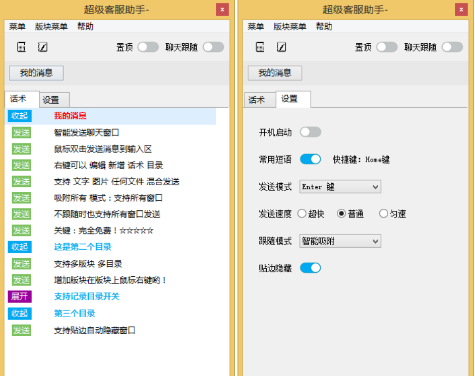Click the calculator icon in the settings panel window
Screen dimensions: 475x376
pyautogui.click(x=260, y=47)
